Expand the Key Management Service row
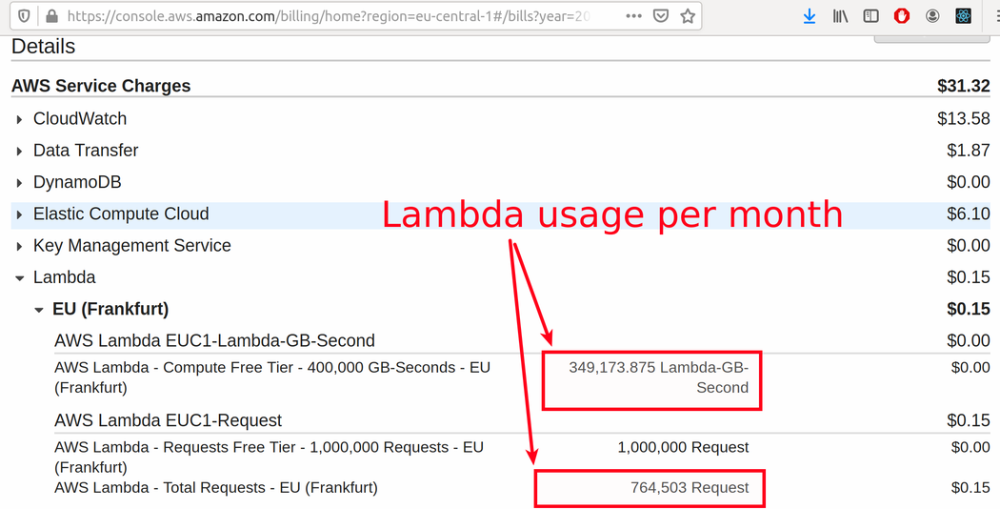Image resolution: width=1000 pixels, height=509 pixels. tap(19, 247)
